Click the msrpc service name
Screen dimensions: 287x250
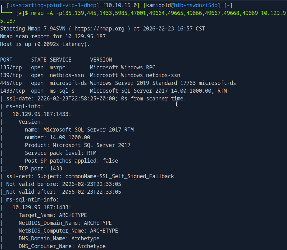click(57, 67)
